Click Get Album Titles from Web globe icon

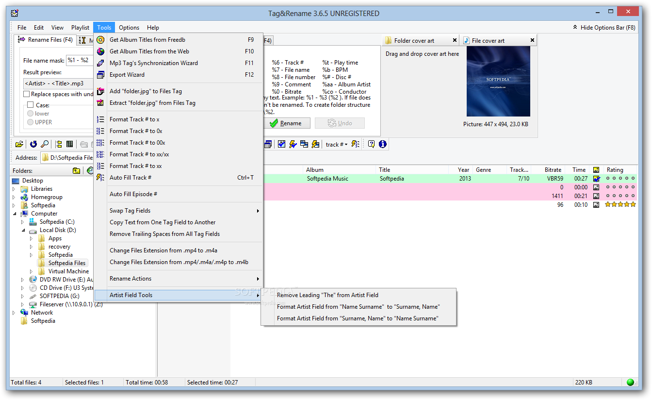point(100,51)
